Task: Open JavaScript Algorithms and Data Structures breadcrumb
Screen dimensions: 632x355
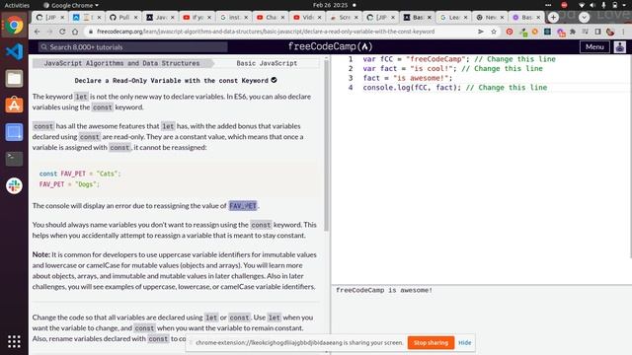Action: [x=121, y=63]
